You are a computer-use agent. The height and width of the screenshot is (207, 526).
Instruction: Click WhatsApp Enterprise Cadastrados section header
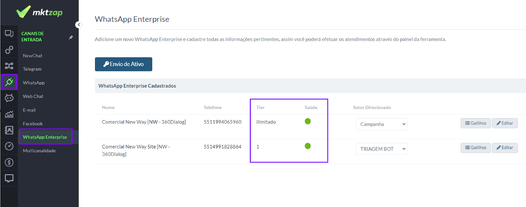pyautogui.click(x=137, y=86)
